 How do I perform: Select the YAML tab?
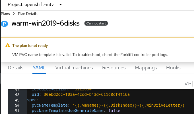(39, 68)
